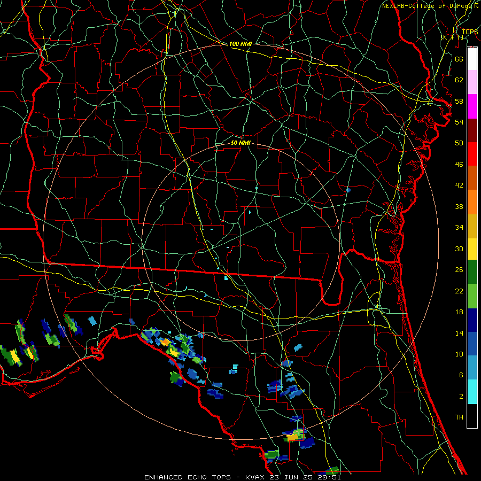Select the legend value "54"
The height and width of the screenshot is (481, 481).
pyautogui.click(x=459, y=122)
